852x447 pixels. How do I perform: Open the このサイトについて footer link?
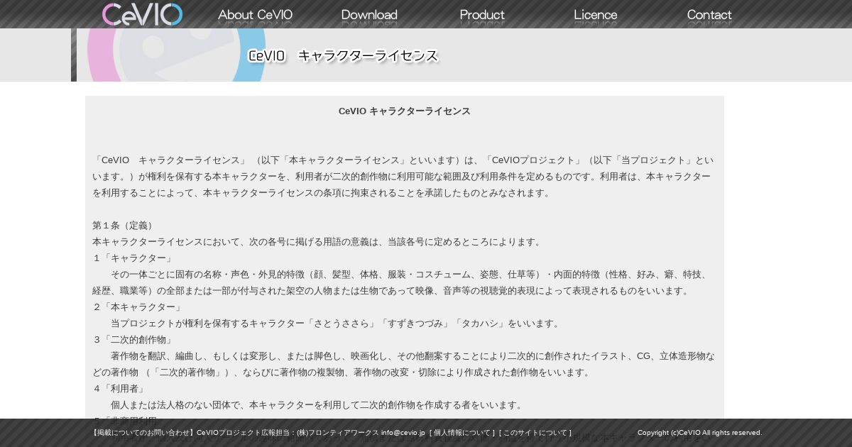click(x=535, y=433)
